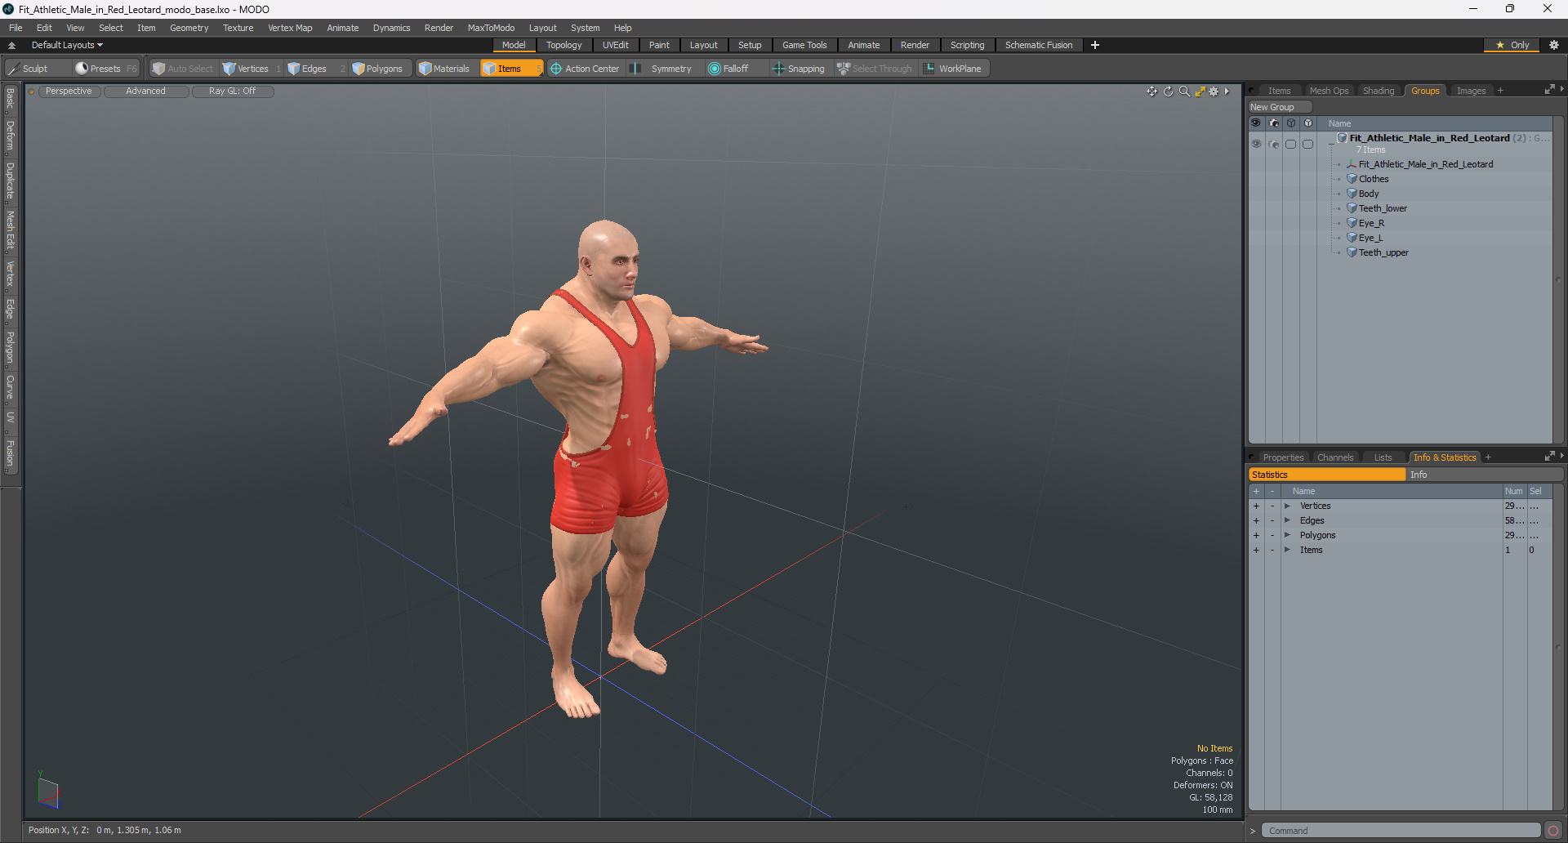Open the Perspective view type dropdown

tap(69, 91)
